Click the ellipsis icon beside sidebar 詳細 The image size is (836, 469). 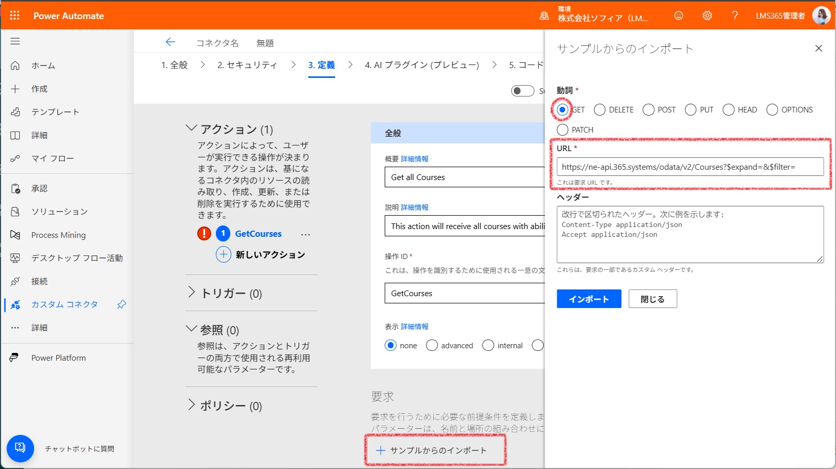[15, 328]
